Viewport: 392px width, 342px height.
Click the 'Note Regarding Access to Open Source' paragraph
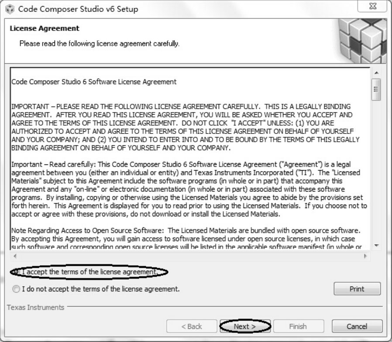pos(186,238)
